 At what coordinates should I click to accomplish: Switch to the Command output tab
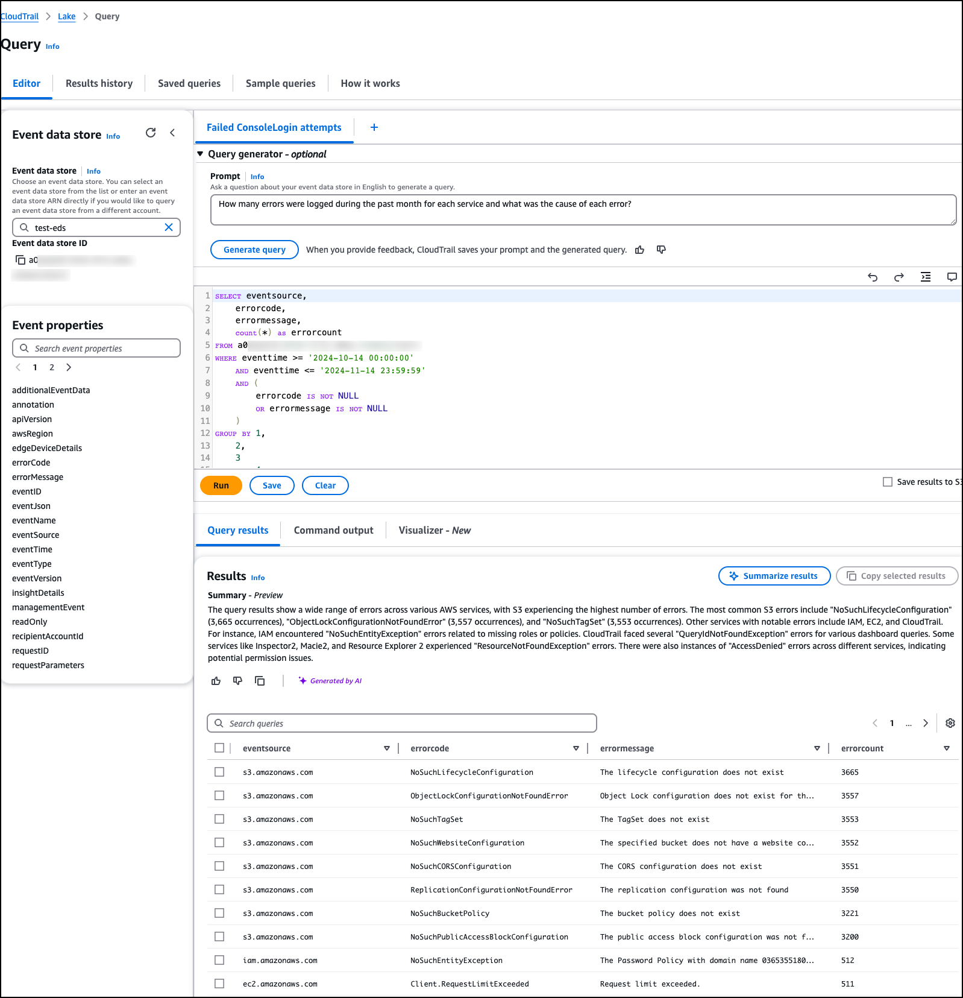[334, 530]
